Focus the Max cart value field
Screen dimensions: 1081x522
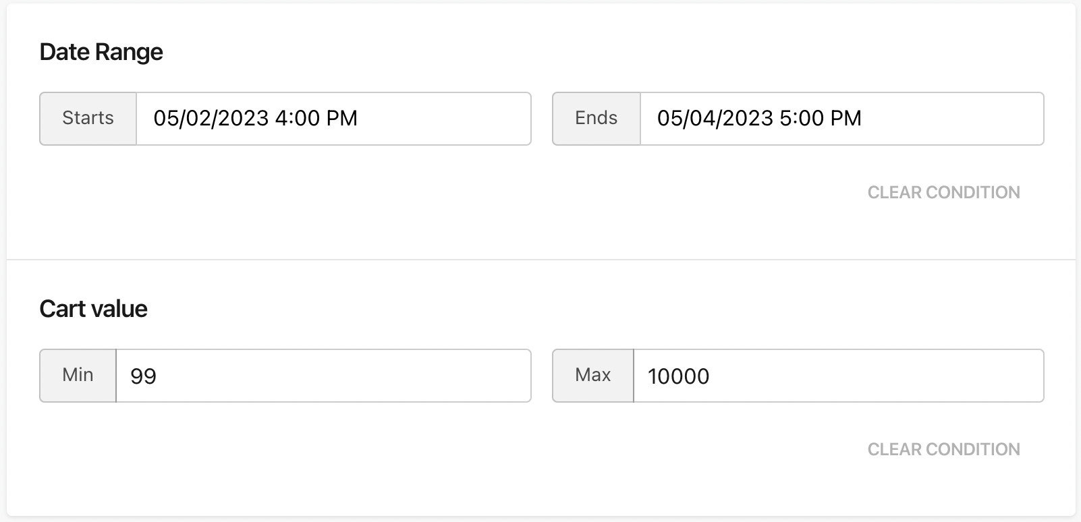(838, 376)
